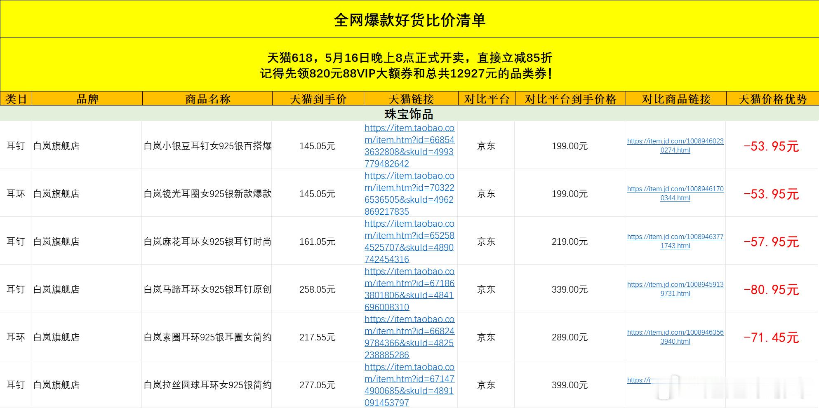Select JD price 289.00元
This screenshot has height=408, width=819.
570,337
